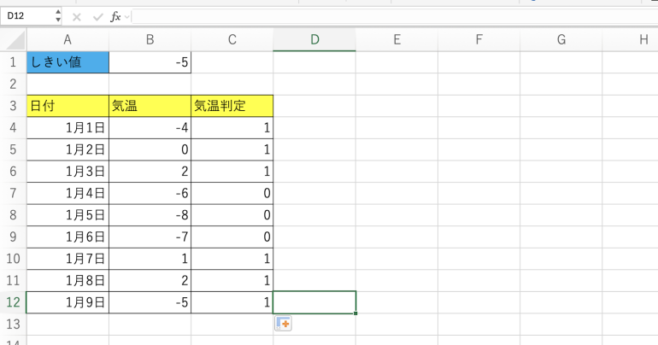Click threshold value -5 in cell B1
This screenshot has height=345, width=658.
150,62
